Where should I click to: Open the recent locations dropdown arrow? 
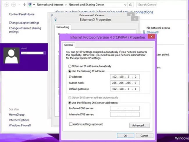point(19,5)
